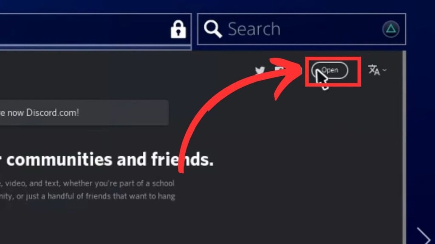The height and width of the screenshot is (244, 435).
Task: Click the padlock icon in the address bar
Action: [178, 29]
